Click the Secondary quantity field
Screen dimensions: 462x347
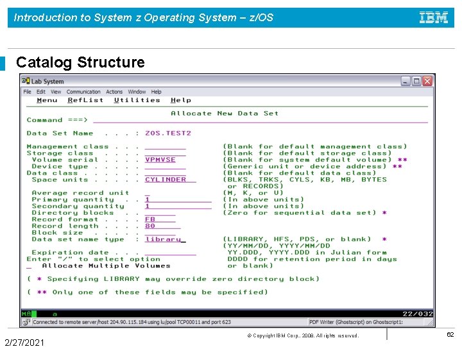click(178, 206)
